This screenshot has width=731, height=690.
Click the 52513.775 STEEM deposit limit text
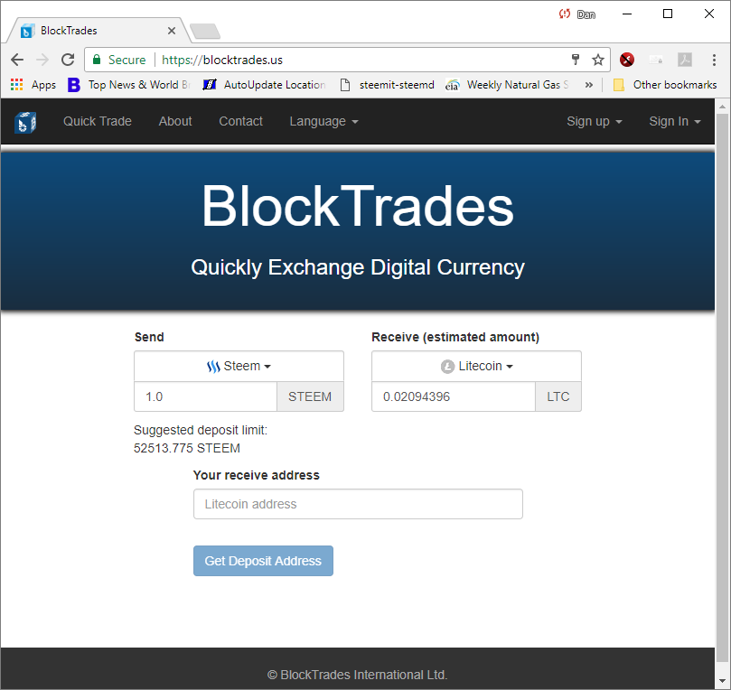pos(187,448)
